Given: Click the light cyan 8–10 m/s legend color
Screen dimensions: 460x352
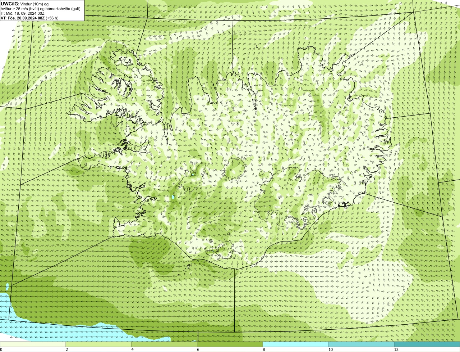Looking at the screenshot, I should [296, 344].
